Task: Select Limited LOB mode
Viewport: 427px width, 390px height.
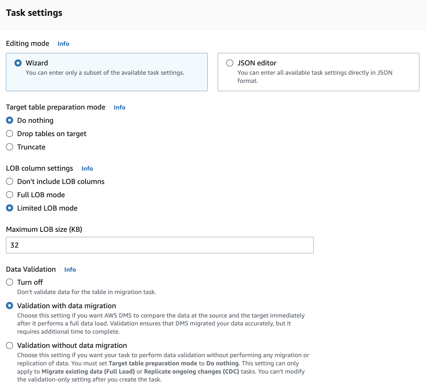Action: pyautogui.click(x=9, y=208)
